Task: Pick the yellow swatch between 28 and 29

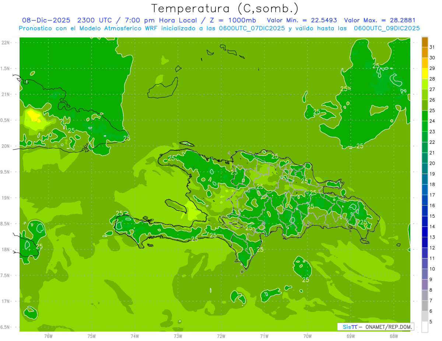Action: [425, 74]
